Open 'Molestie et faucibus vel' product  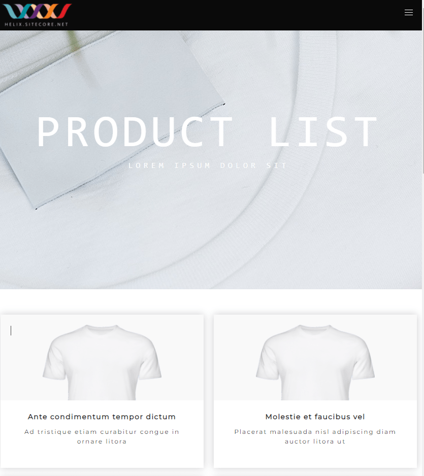point(315,417)
